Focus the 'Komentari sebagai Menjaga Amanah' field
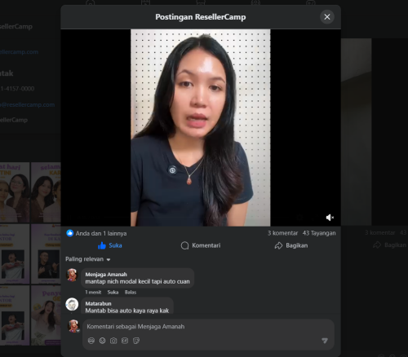Image resolution: width=408 pixels, height=357 pixels. (x=208, y=327)
